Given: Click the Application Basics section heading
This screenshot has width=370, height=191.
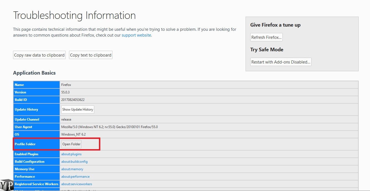Looking at the screenshot, I should (34, 73).
